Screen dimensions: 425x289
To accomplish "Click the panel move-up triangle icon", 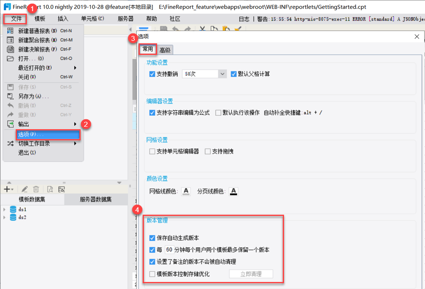I will (9, 182).
